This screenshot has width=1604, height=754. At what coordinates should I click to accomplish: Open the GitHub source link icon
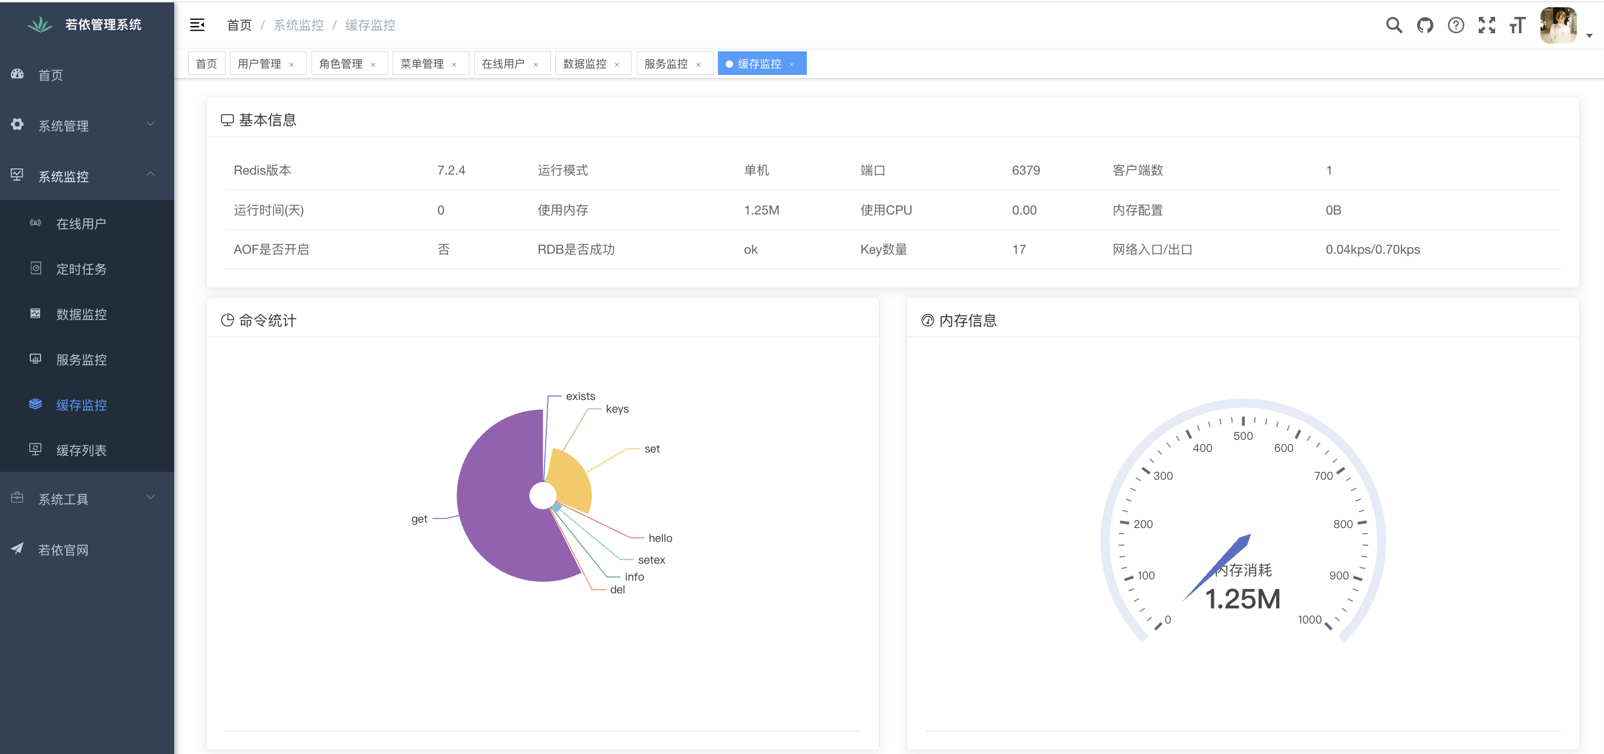pos(1425,25)
